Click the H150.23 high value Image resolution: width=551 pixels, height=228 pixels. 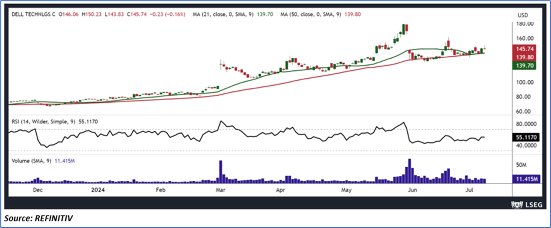(x=91, y=15)
